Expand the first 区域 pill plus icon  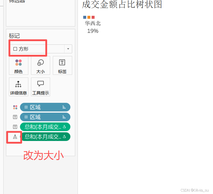26,107
